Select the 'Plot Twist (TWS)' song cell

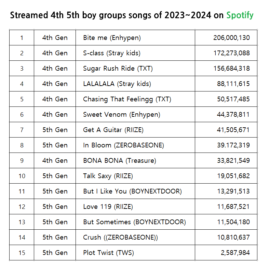coord(108,253)
